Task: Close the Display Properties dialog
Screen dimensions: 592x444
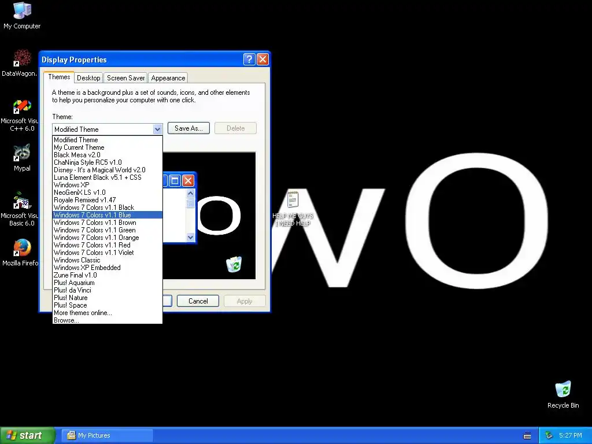Action: point(262,60)
